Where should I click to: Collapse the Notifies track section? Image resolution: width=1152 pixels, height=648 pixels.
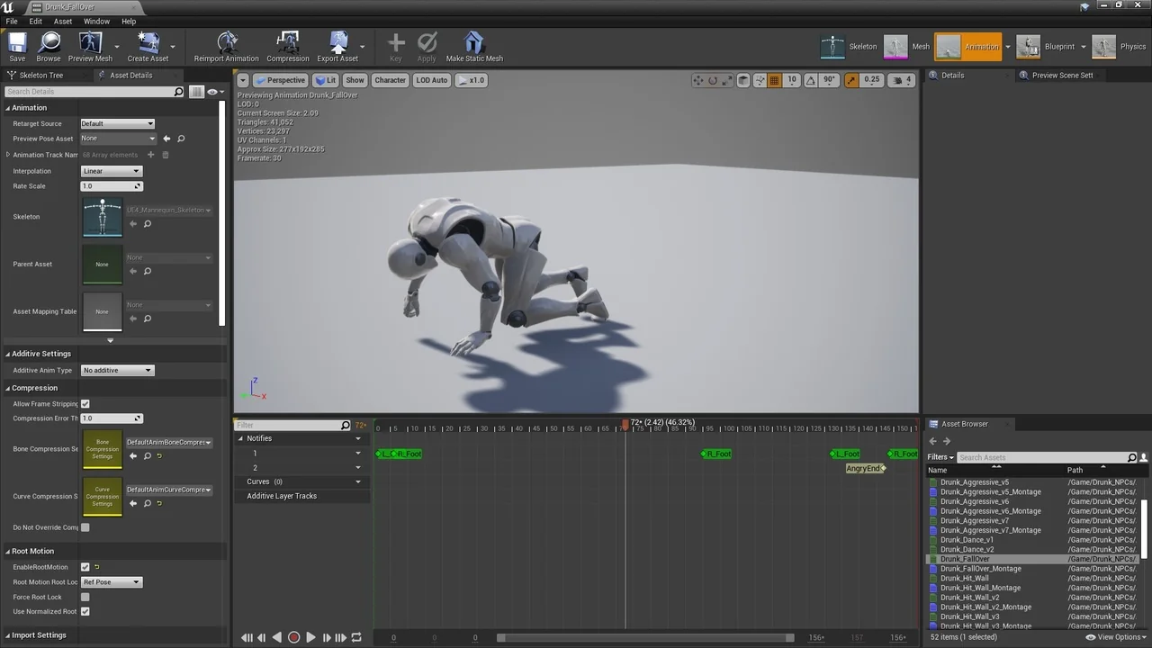point(240,438)
